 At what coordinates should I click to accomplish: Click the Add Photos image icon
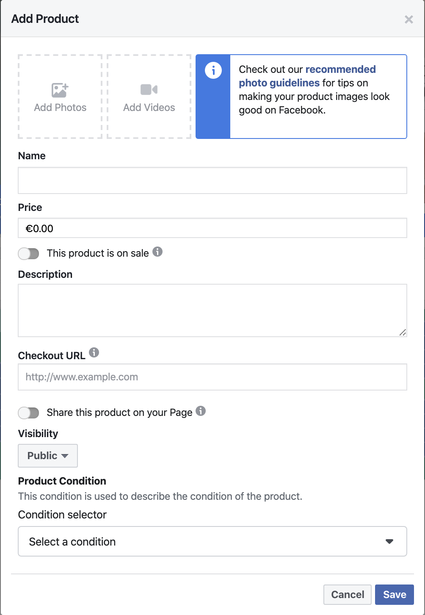point(60,90)
